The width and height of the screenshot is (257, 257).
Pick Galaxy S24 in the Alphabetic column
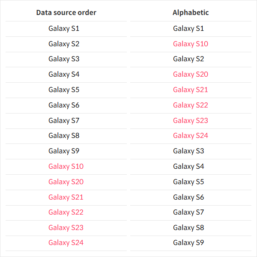click(x=191, y=136)
